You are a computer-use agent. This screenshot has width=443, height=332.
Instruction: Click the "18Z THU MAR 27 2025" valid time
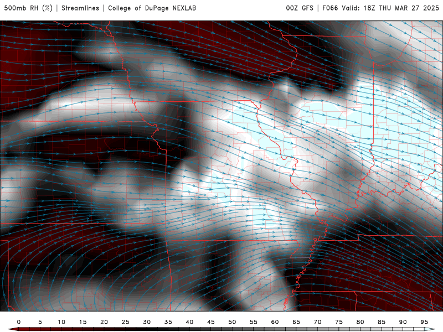coord(401,8)
